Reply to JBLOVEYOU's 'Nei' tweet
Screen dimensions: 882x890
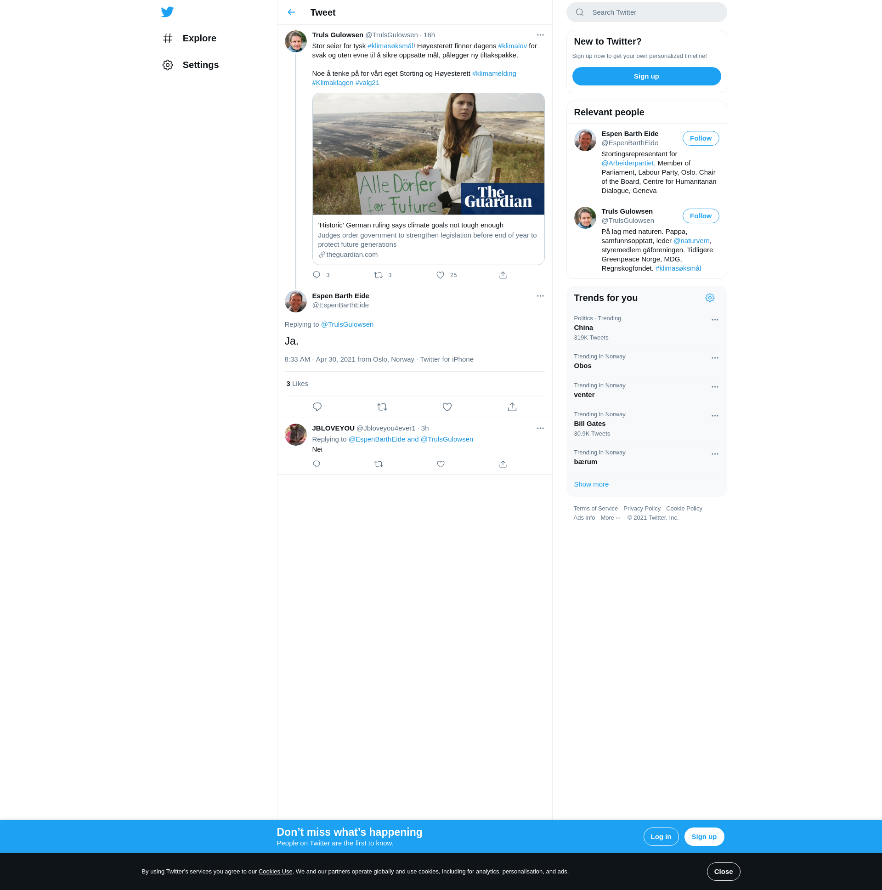click(317, 465)
